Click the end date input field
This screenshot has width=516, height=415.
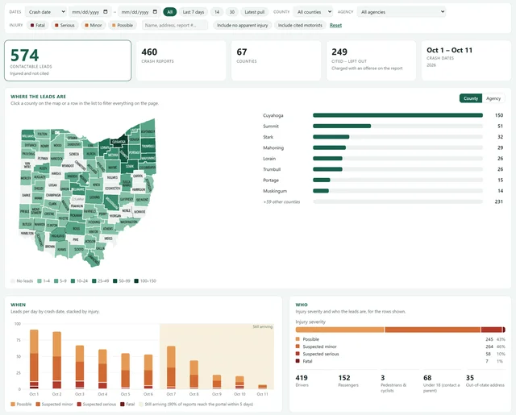[x=139, y=12]
